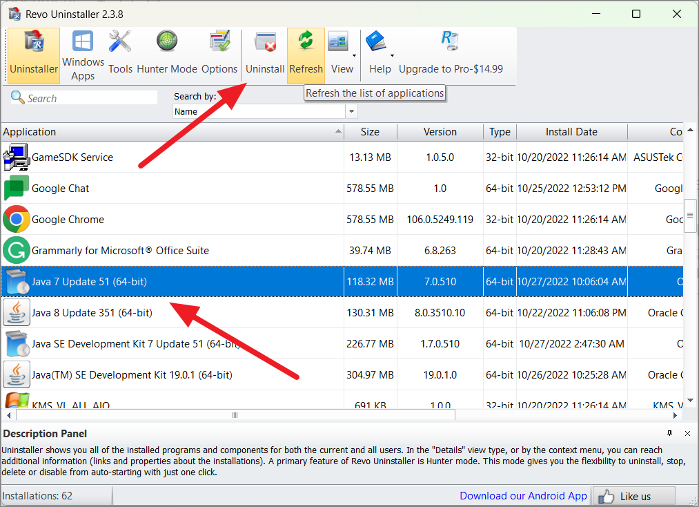
Task: Click the 13.13 MB size cell
Action: [x=370, y=157]
